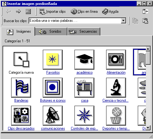Image resolution: width=153 pixels, height=139 pixels.
Task: Click the All Categories grid icon
Action: point(28,12)
